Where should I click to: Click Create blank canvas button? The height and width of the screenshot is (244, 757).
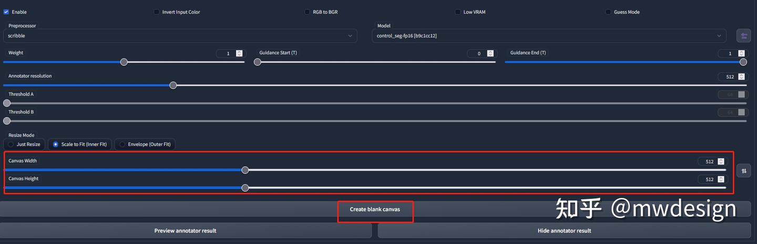click(x=375, y=209)
